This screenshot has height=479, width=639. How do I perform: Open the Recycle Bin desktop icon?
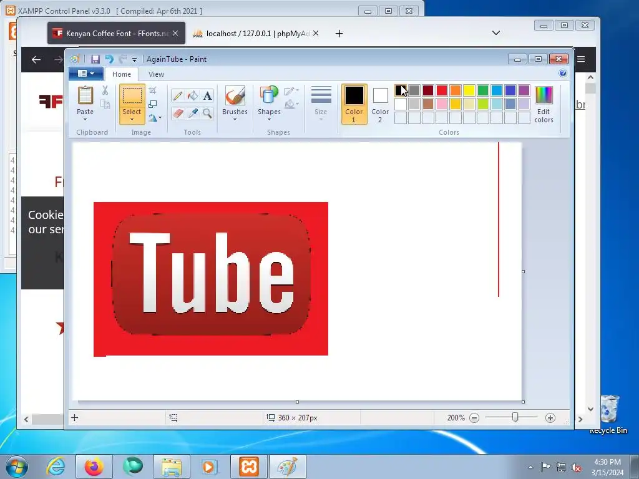pos(609,415)
